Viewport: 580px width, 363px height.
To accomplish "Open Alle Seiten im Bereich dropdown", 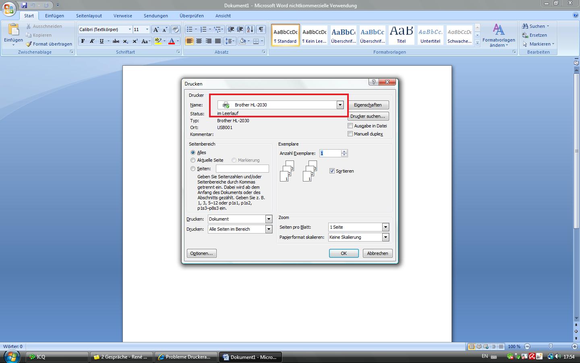I will click(x=269, y=229).
